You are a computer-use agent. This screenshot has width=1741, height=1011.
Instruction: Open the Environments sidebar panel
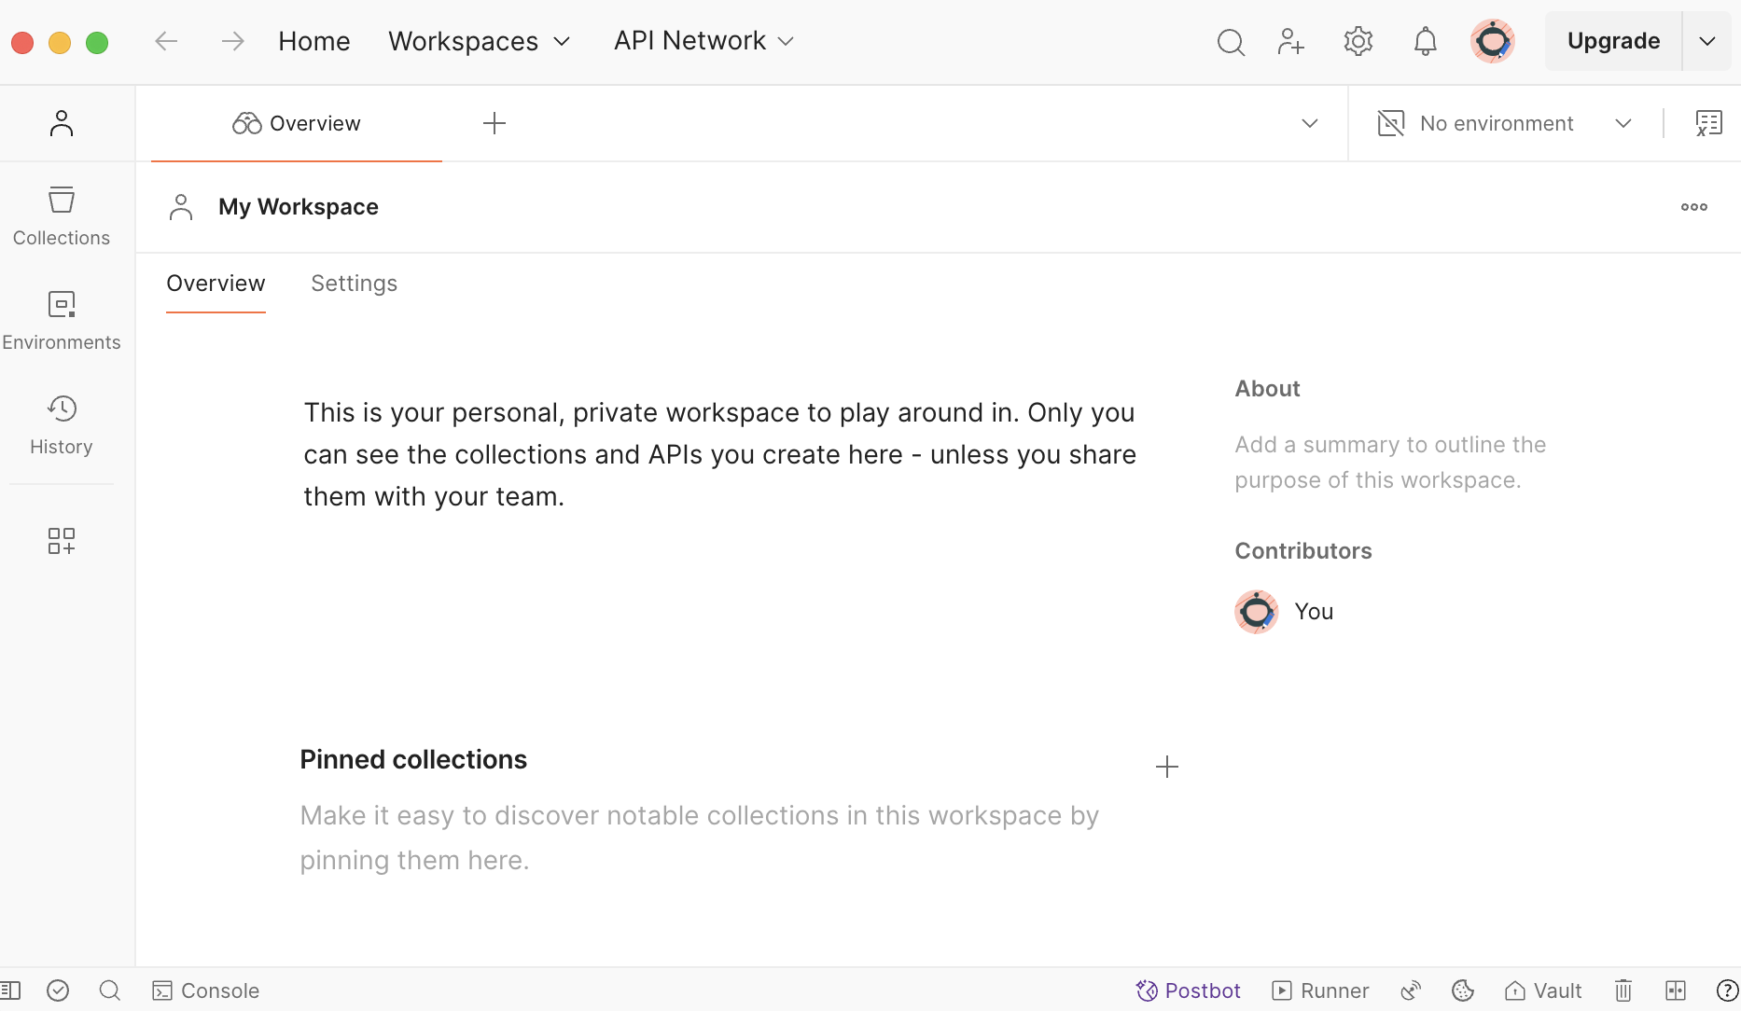[x=62, y=320]
